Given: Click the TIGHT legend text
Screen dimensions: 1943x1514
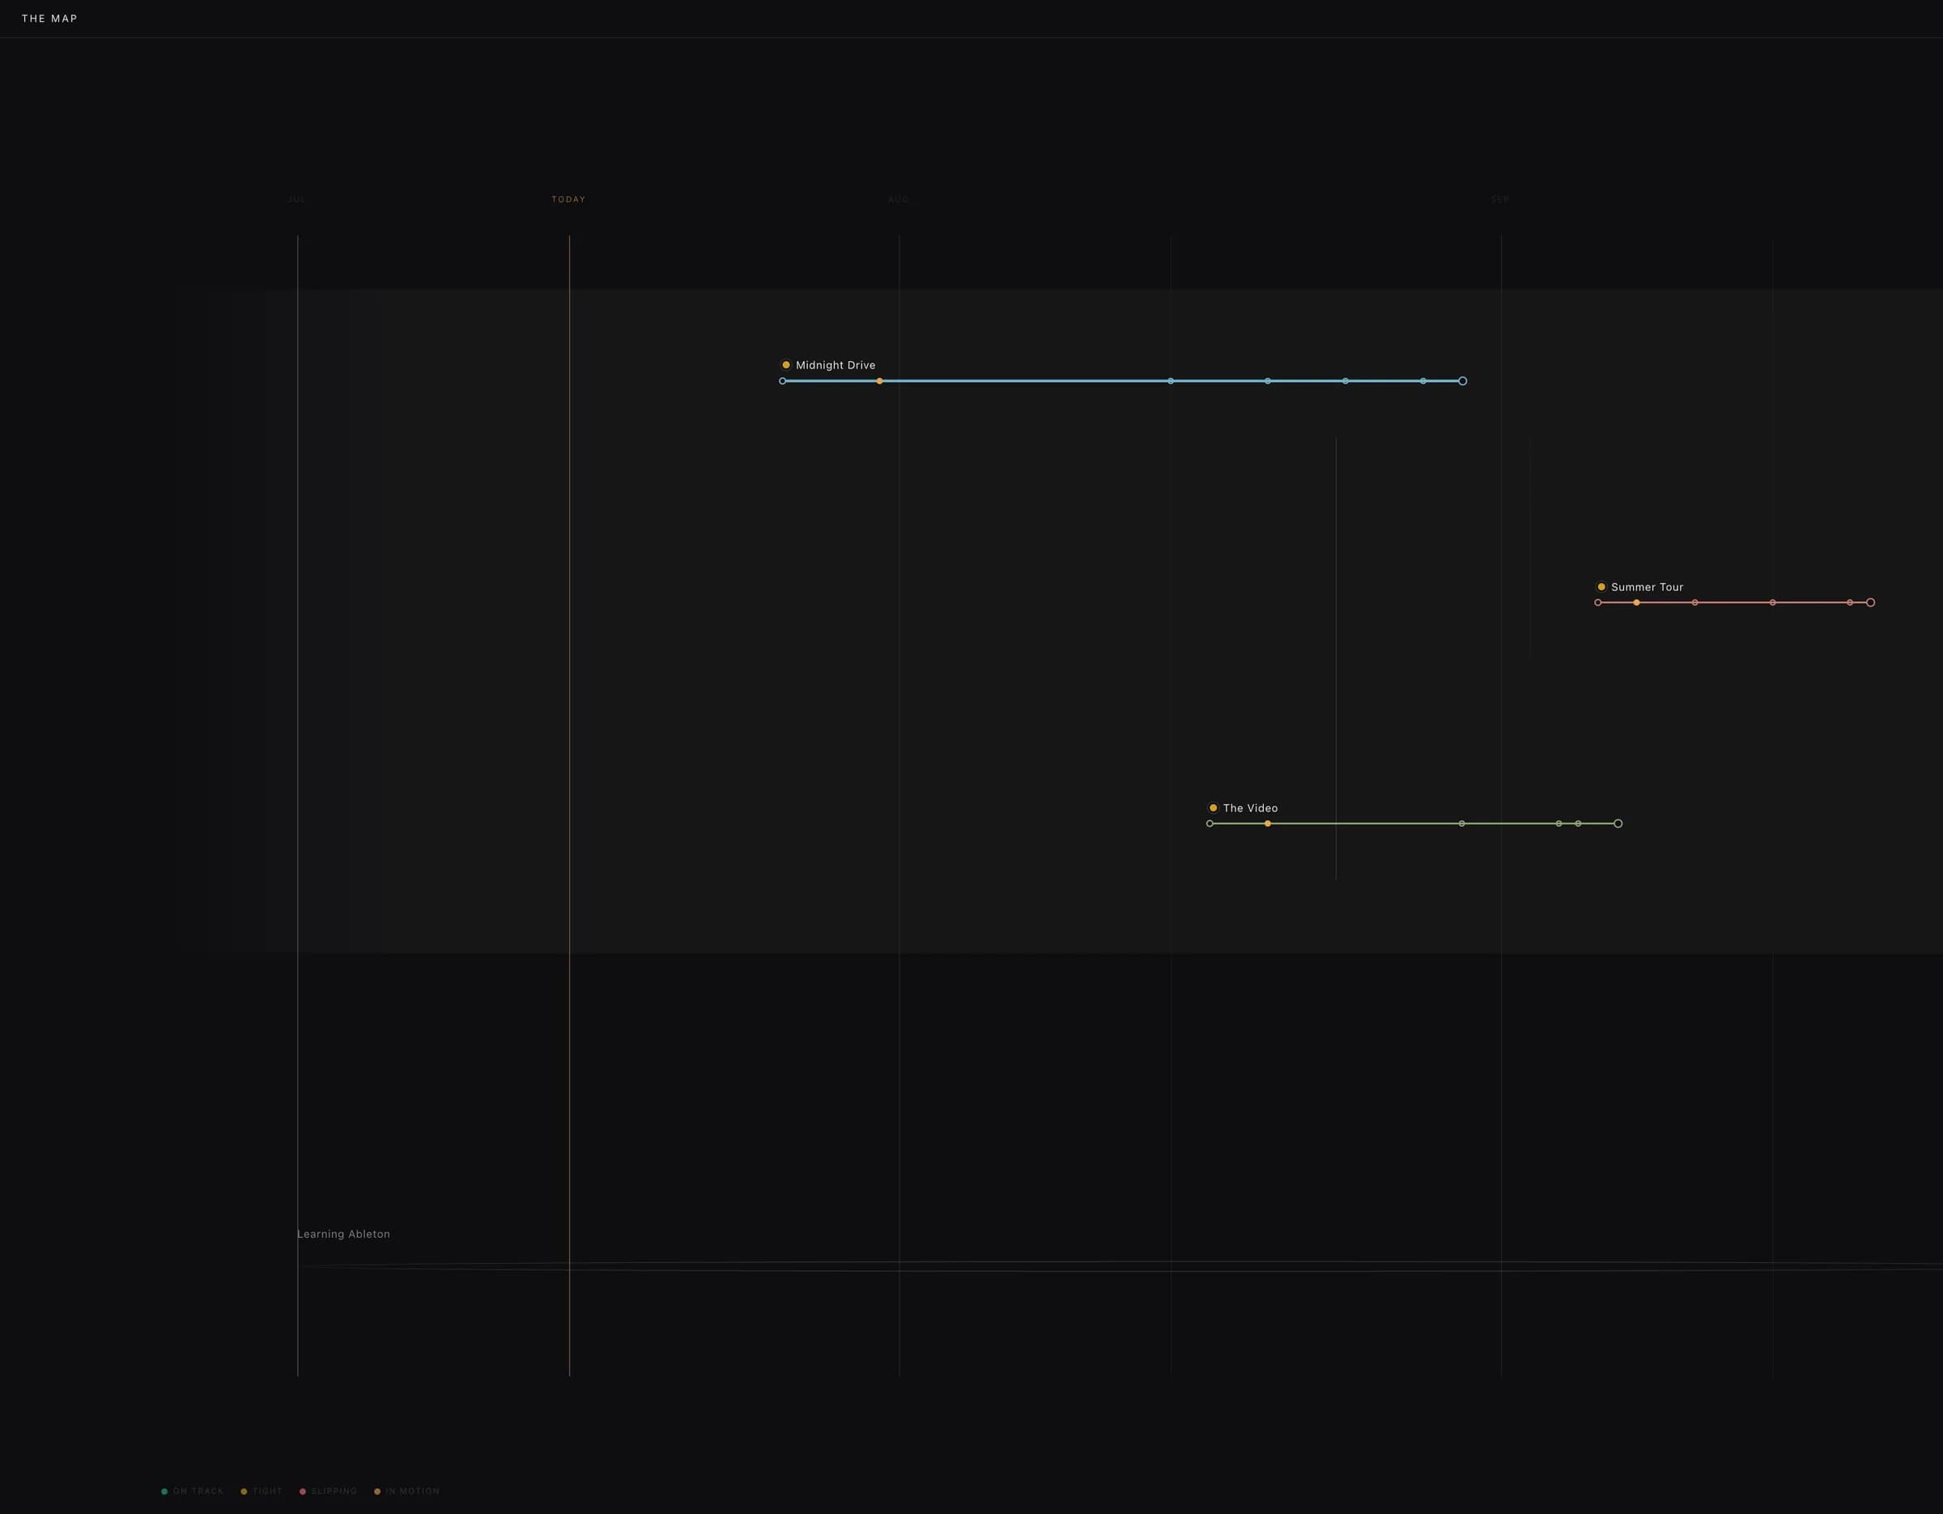Looking at the screenshot, I should click(267, 1491).
